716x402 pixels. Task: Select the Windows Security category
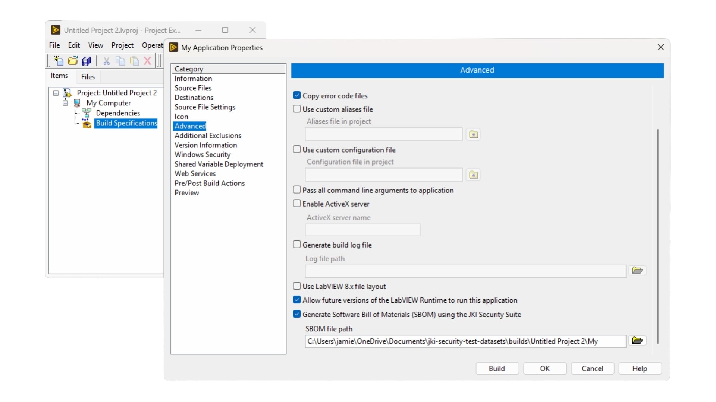pyautogui.click(x=202, y=154)
